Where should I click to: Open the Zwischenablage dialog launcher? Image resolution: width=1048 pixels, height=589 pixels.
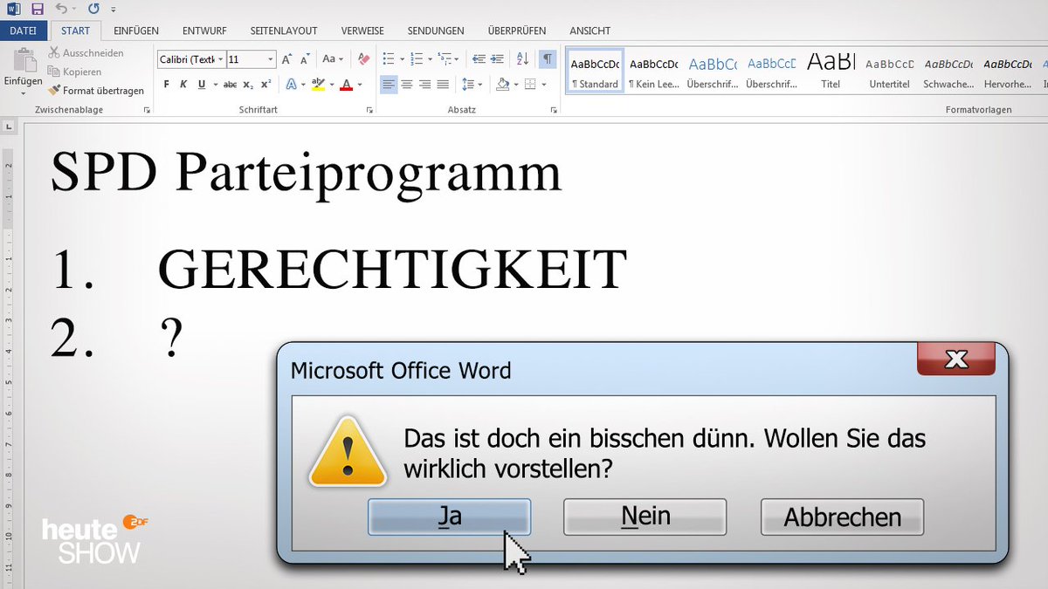(x=146, y=111)
